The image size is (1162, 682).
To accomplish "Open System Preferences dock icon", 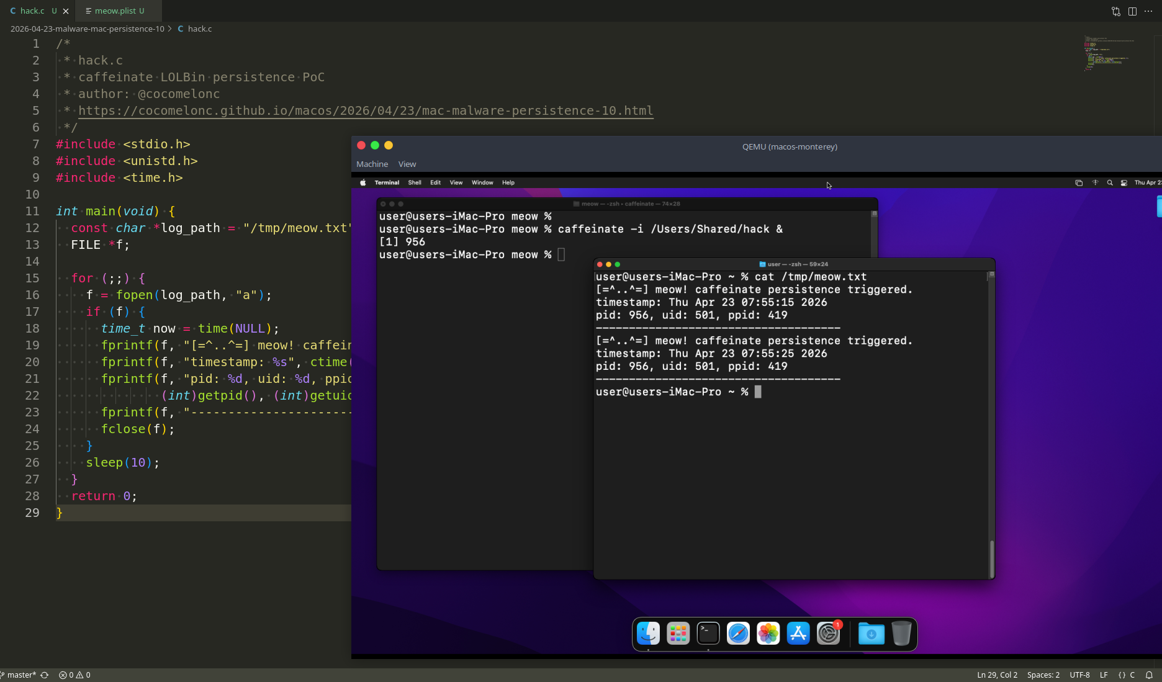I will (x=828, y=634).
